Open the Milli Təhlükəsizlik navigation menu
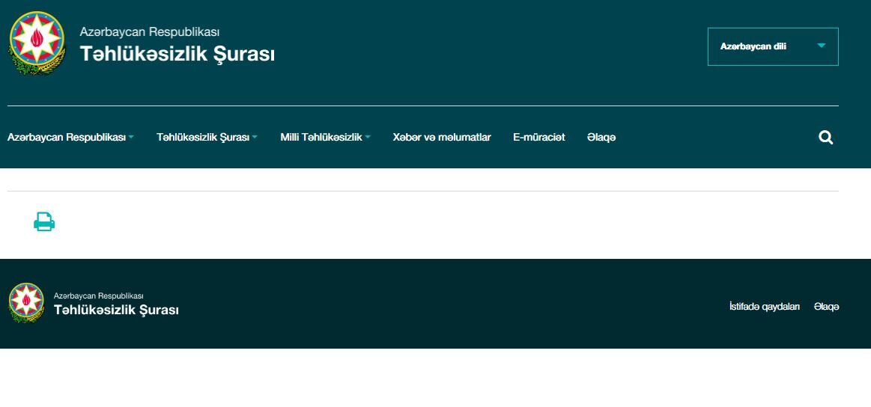Image resolution: width=871 pixels, height=407 pixels. (321, 138)
